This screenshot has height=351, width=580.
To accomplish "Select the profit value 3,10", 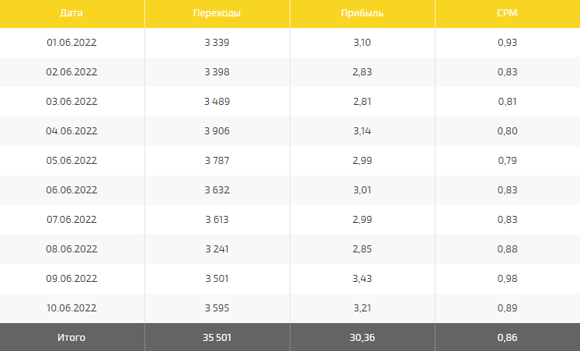I will pos(362,42).
